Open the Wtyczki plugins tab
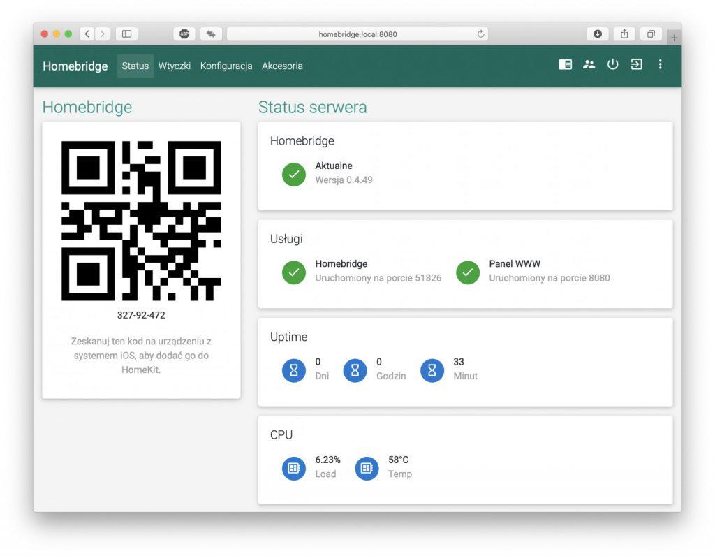The image size is (715, 556). [174, 66]
